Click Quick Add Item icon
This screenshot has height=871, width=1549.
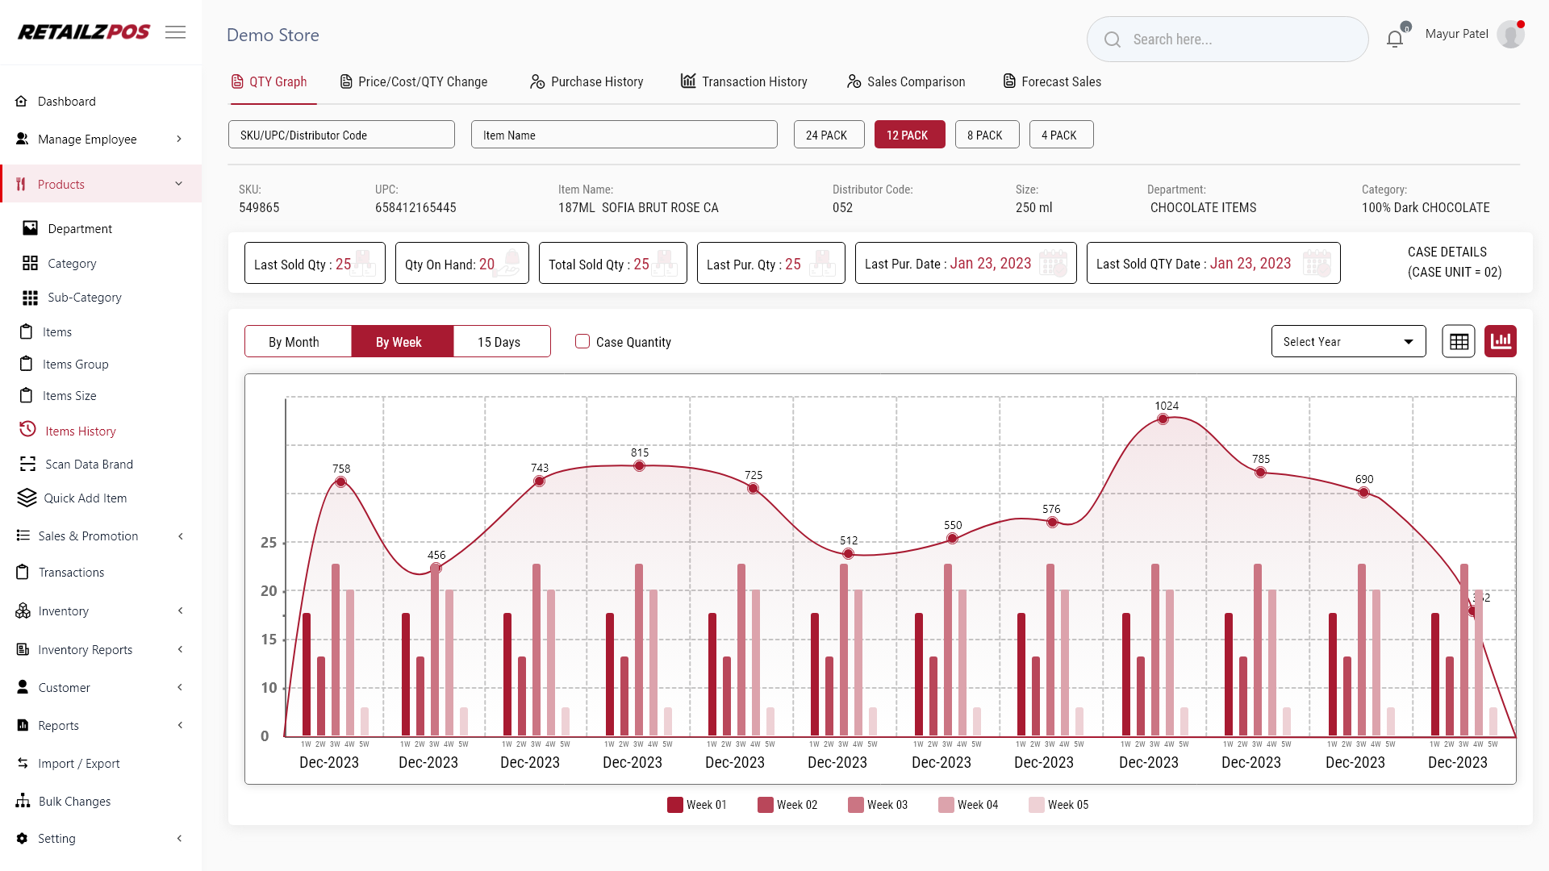(x=27, y=498)
